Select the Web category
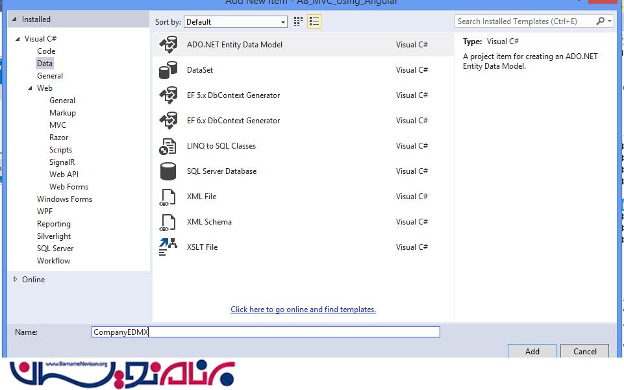The width and height of the screenshot is (624, 390). pos(45,88)
